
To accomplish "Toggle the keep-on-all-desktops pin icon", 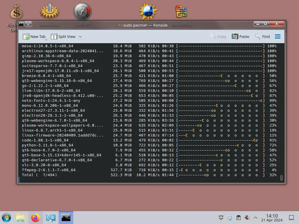I will tap(28, 24).
